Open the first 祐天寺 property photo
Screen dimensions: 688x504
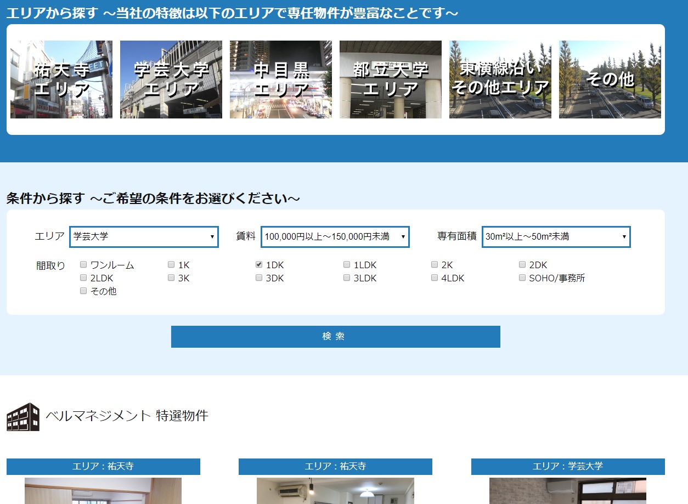click(x=103, y=491)
